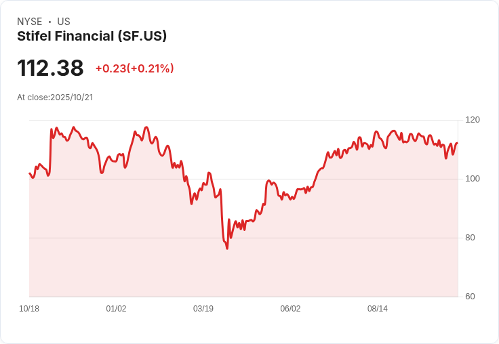Click the rightmost end of the price line
Image resolution: width=499 pixels, height=344 pixels.
[458, 143]
